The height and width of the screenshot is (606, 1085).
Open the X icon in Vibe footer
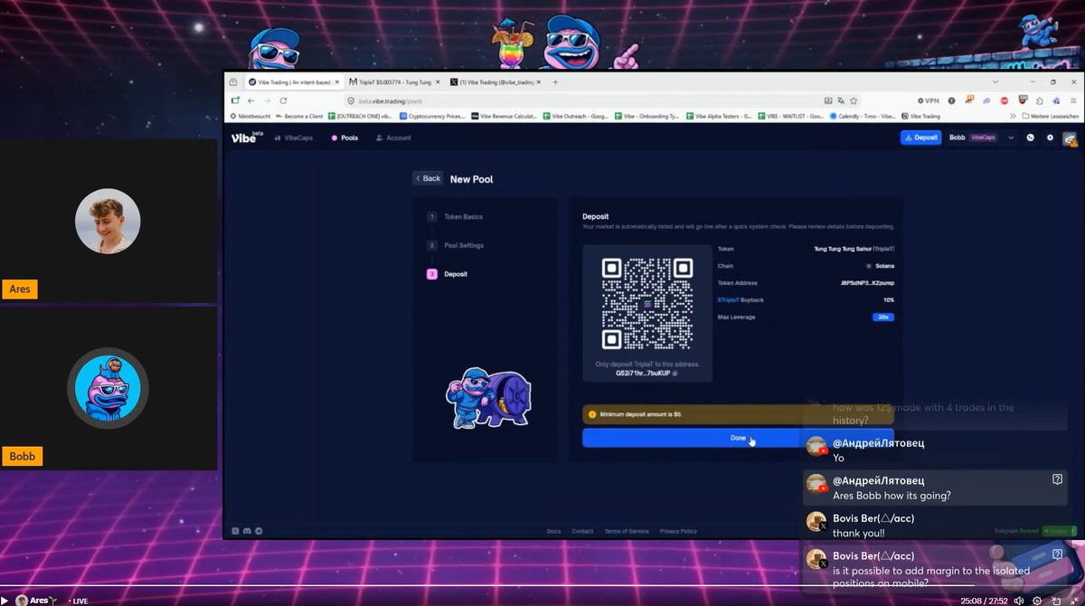click(x=236, y=531)
